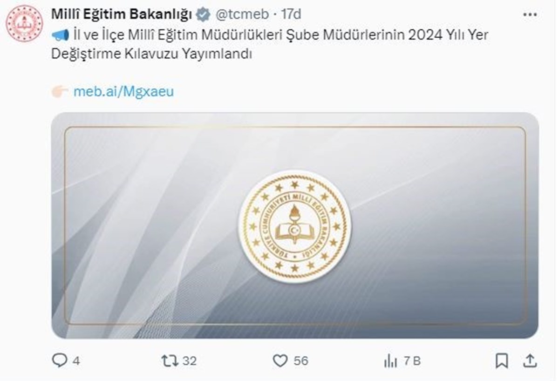Click the like count 56
The image size is (559, 381).
[x=300, y=361]
